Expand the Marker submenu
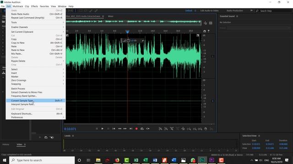 pos(36,77)
